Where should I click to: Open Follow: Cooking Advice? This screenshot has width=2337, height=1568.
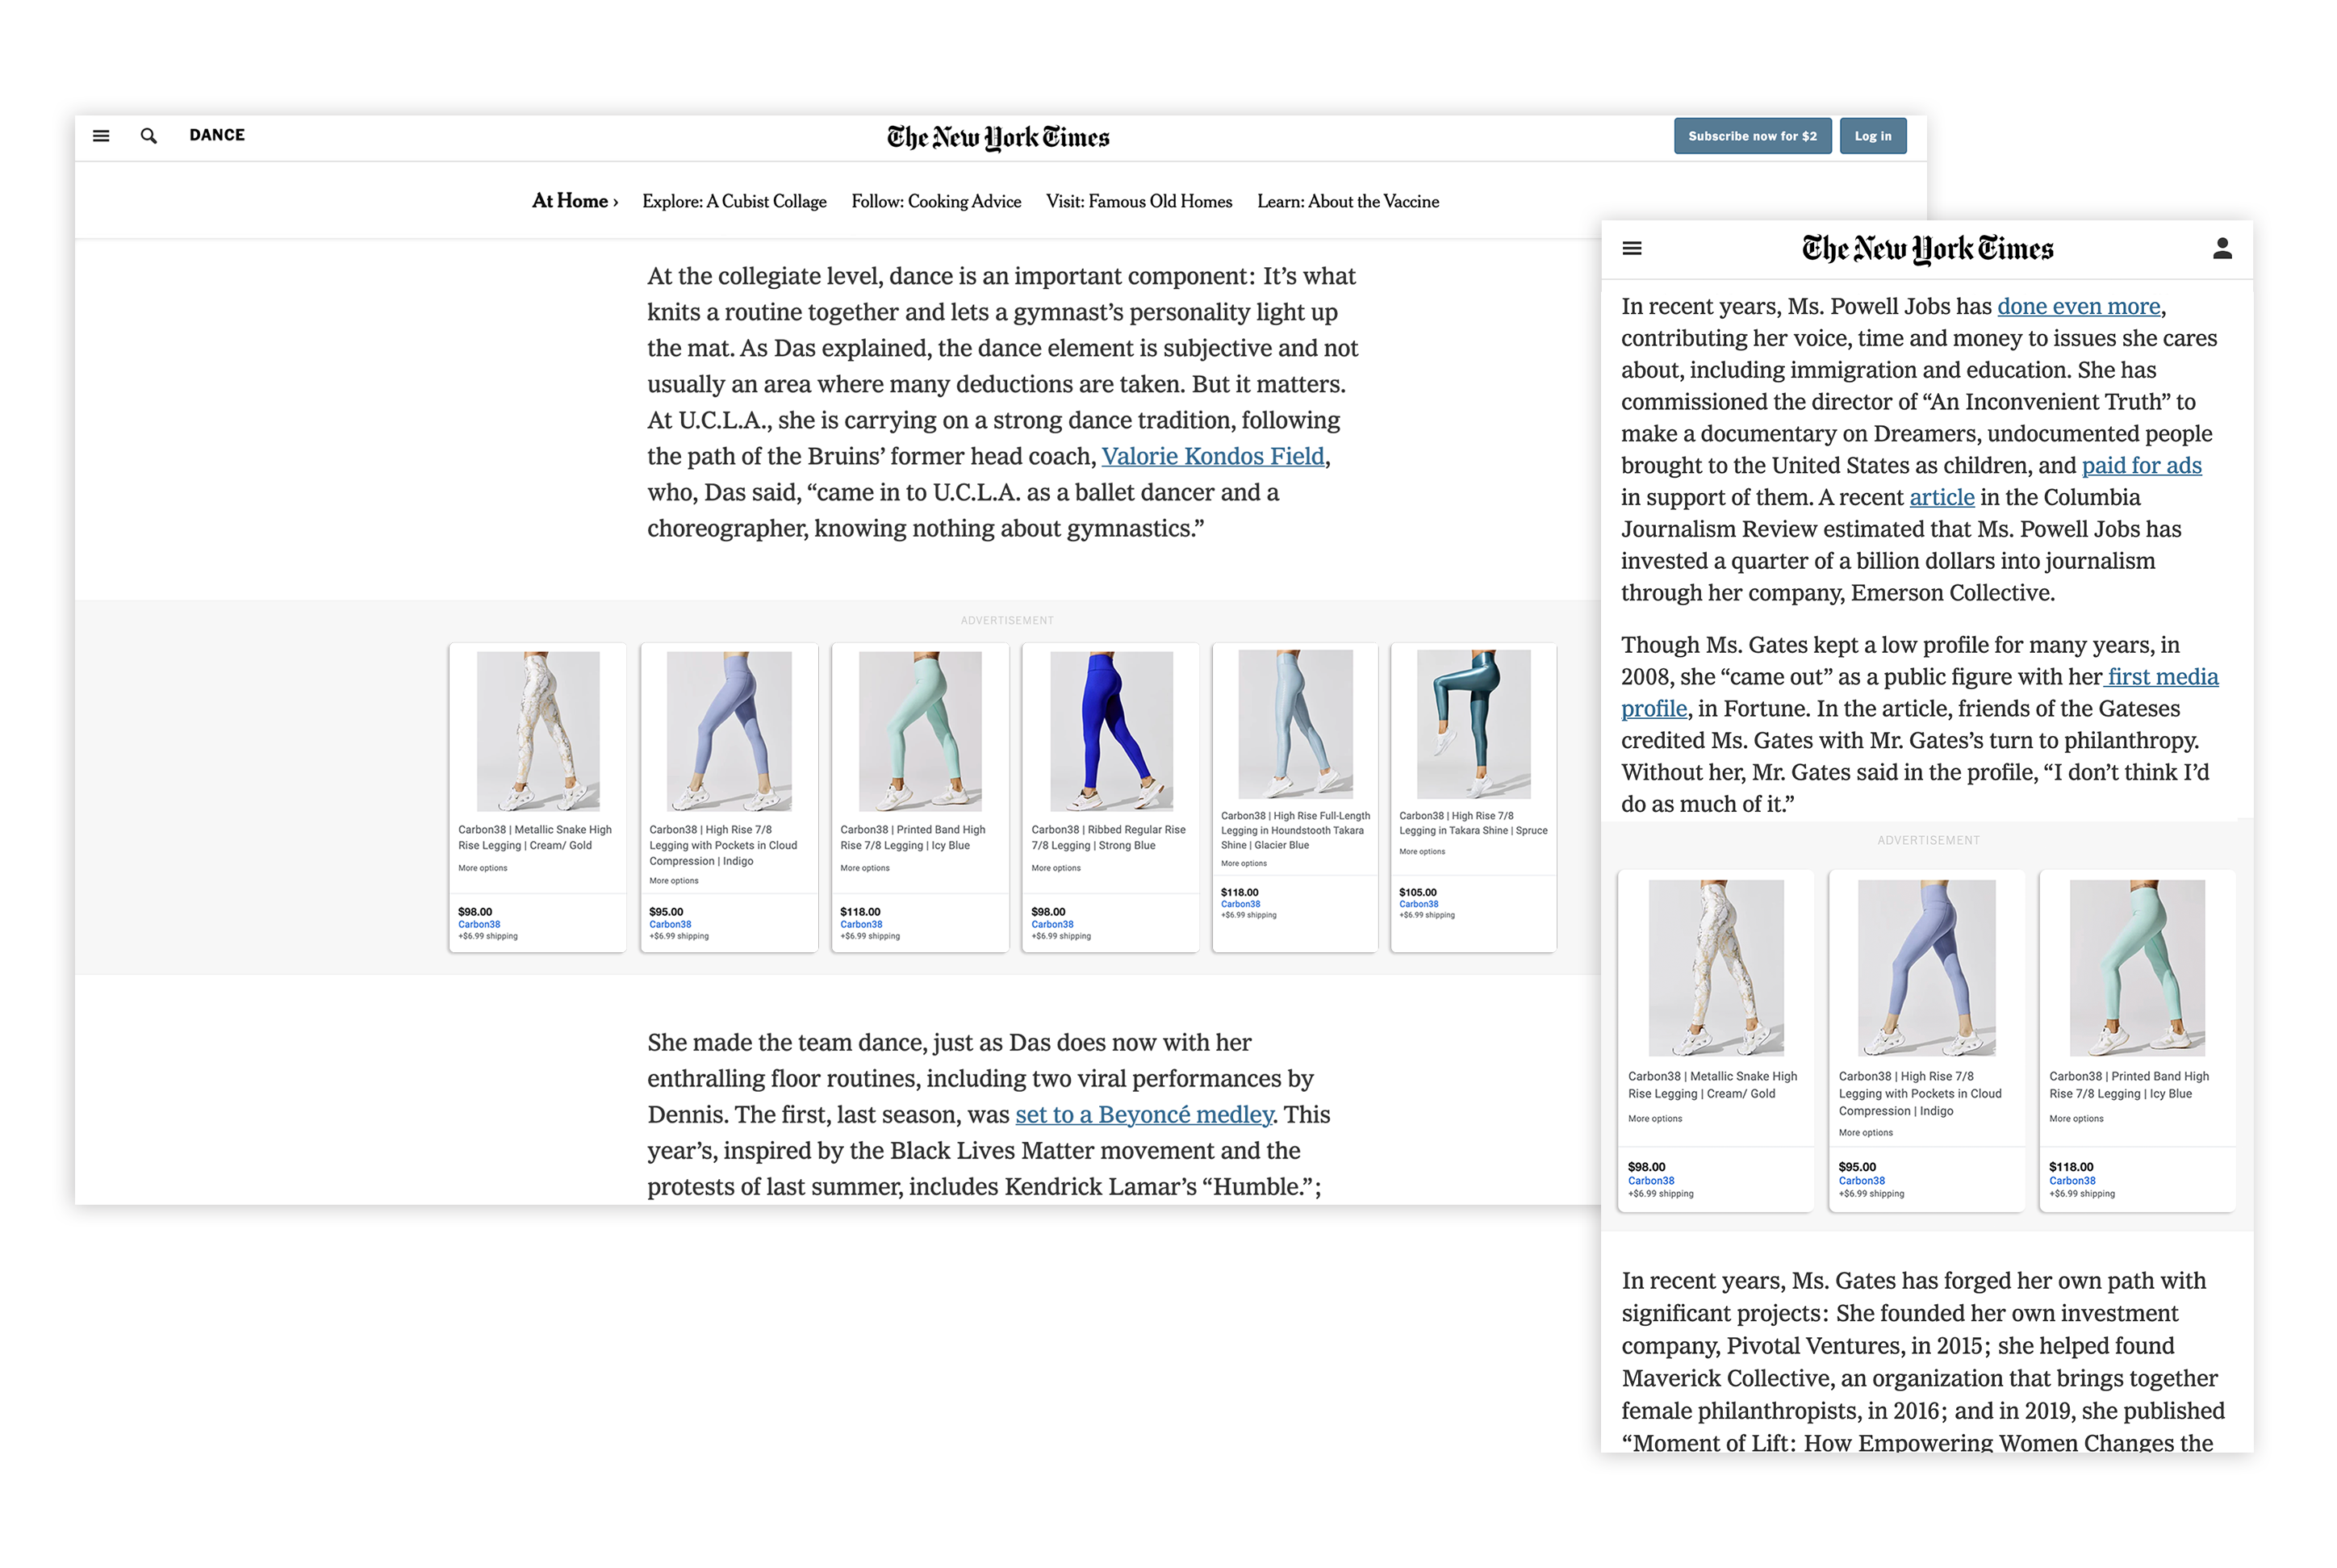point(936,201)
